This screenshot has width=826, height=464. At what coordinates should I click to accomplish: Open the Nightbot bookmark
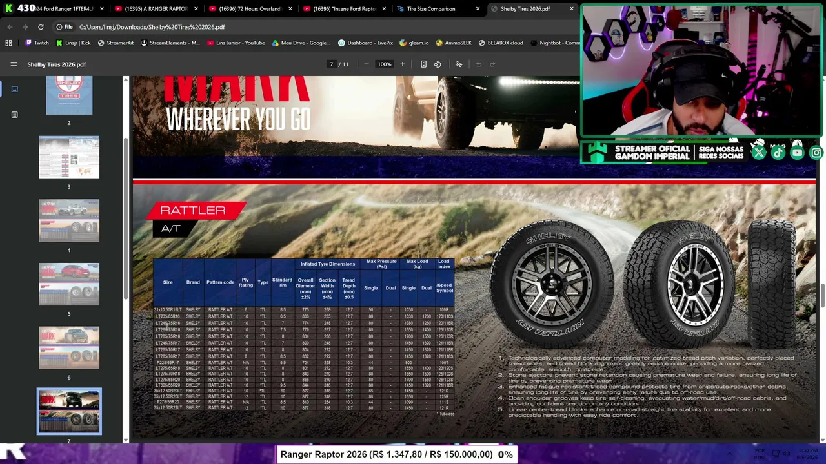pyautogui.click(x=555, y=43)
